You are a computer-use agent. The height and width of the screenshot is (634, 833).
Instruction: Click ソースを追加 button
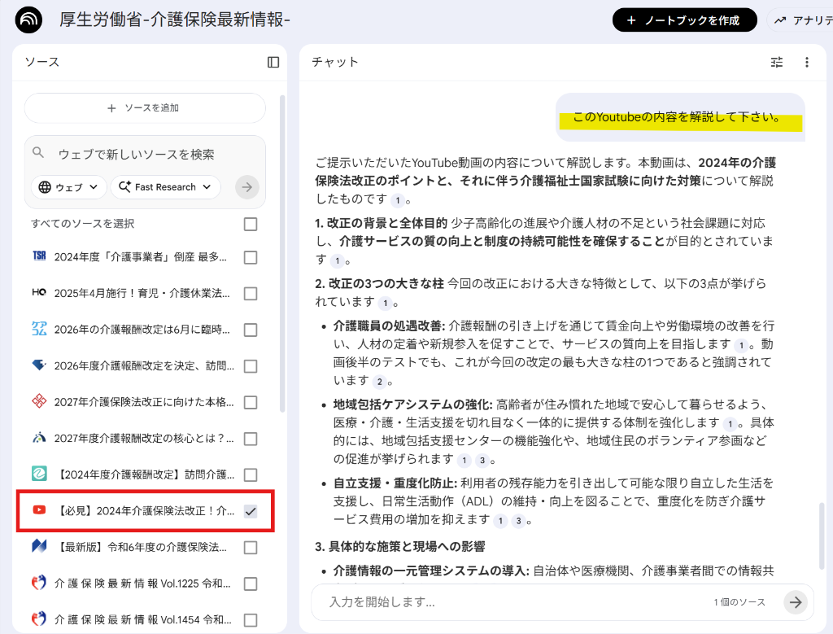[x=145, y=108]
